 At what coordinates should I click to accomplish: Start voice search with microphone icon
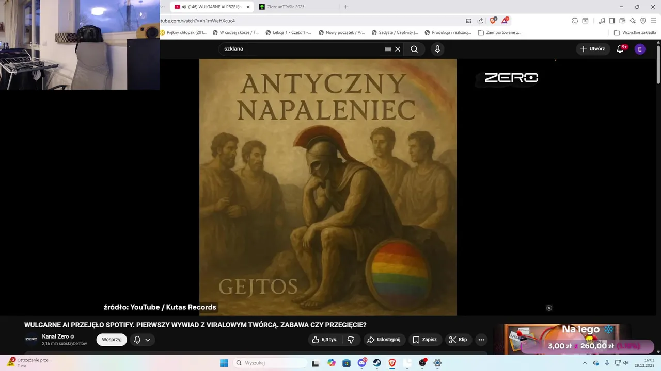coord(437,49)
